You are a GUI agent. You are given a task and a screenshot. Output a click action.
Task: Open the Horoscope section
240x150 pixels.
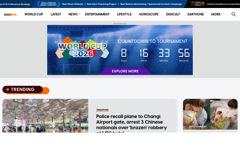149,14
